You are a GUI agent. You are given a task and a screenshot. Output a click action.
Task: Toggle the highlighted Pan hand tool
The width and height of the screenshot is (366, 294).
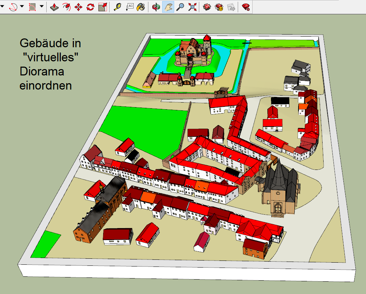click(x=168, y=7)
